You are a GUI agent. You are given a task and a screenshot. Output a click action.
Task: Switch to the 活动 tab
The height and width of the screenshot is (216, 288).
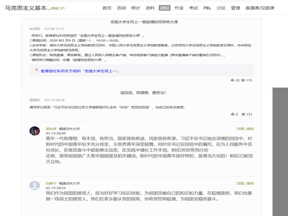pos(121,8)
